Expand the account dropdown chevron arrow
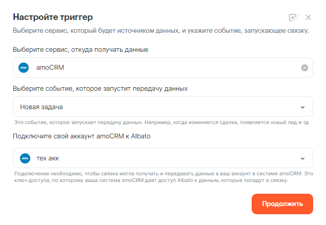The height and width of the screenshot is (225, 326). tap(302, 158)
